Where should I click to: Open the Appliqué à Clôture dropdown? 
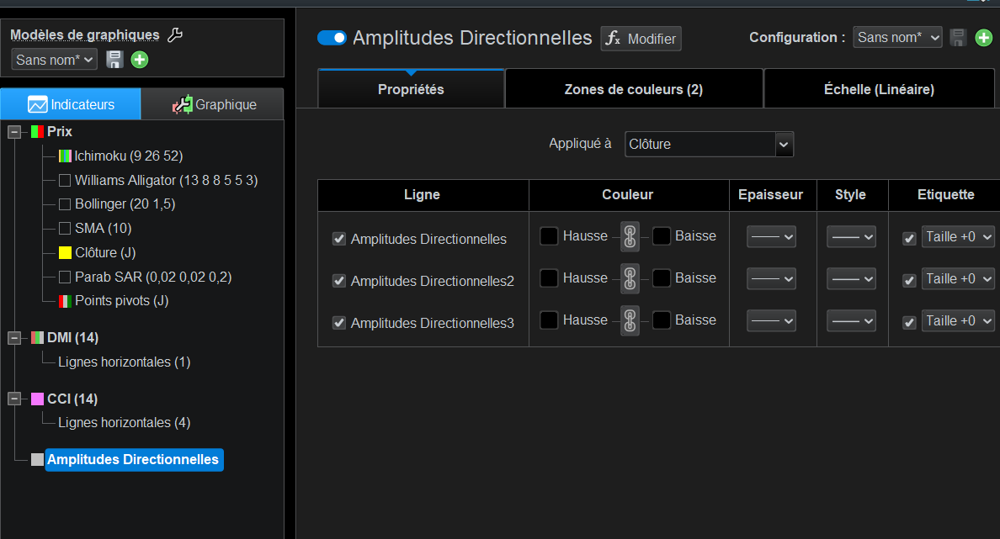709,144
